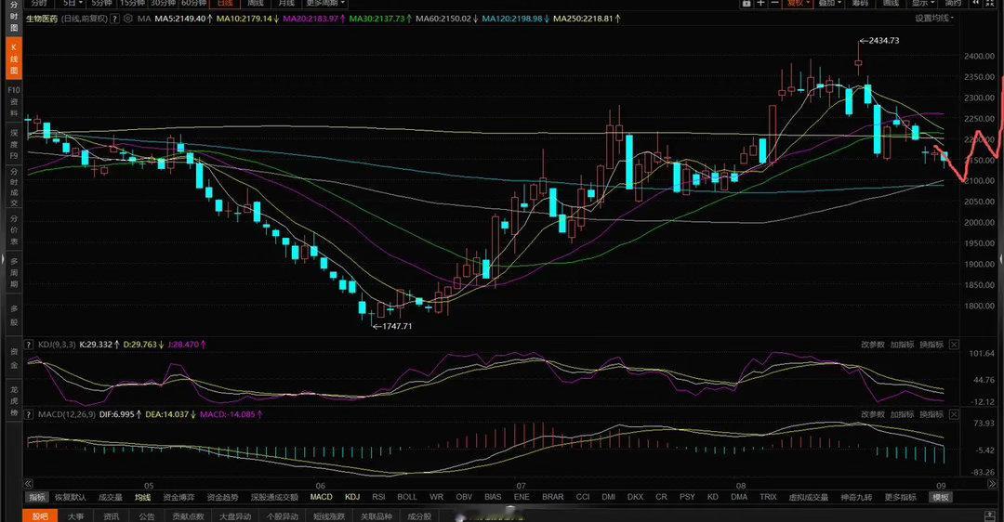Image resolution: width=1004 pixels, height=522 pixels.
Task: Open the K线图 view in left sidebar
Action: pos(13,59)
